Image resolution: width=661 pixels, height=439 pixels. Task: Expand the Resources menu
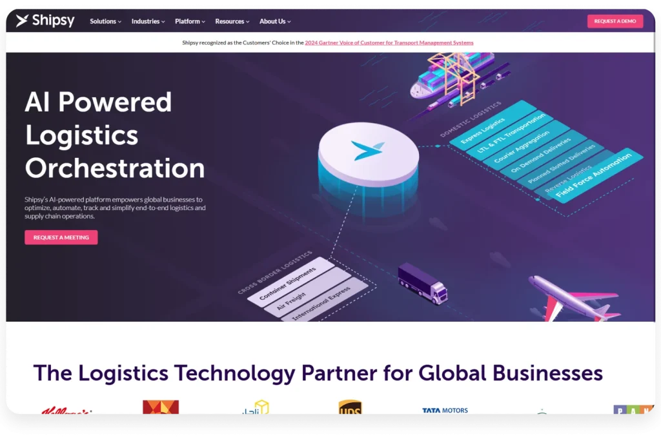(232, 21)
